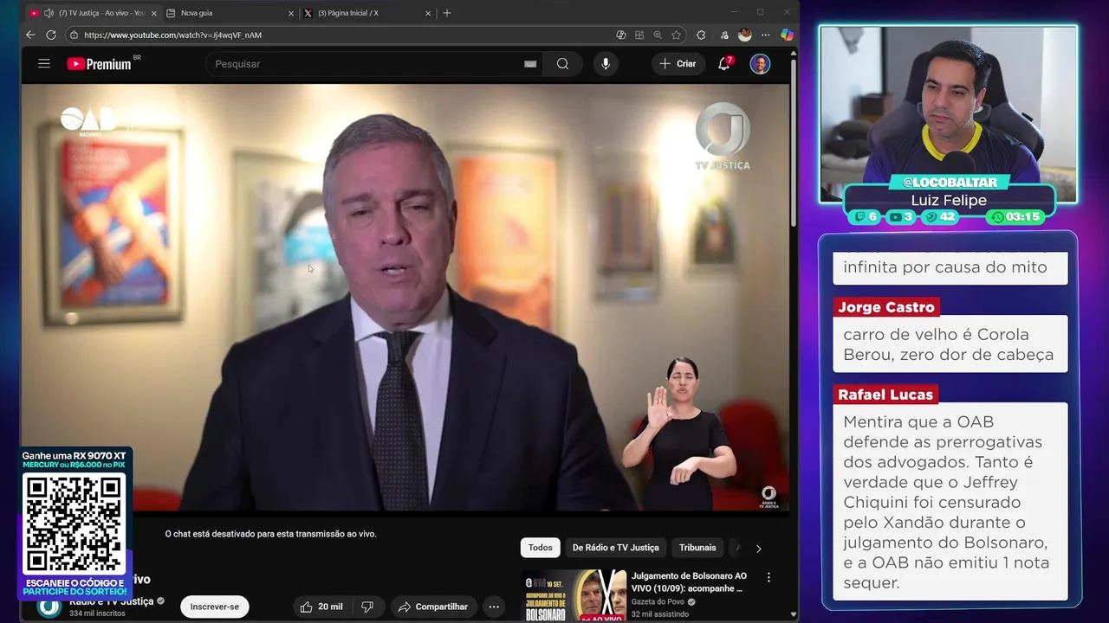The image size is (1109, 623).
Task: Click the chat desativado notice text
Action: tap(270, 534)
